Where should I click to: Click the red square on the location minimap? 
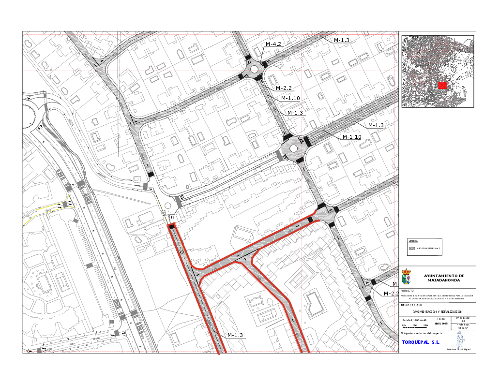pyautogui.click(x=442, y=85)
